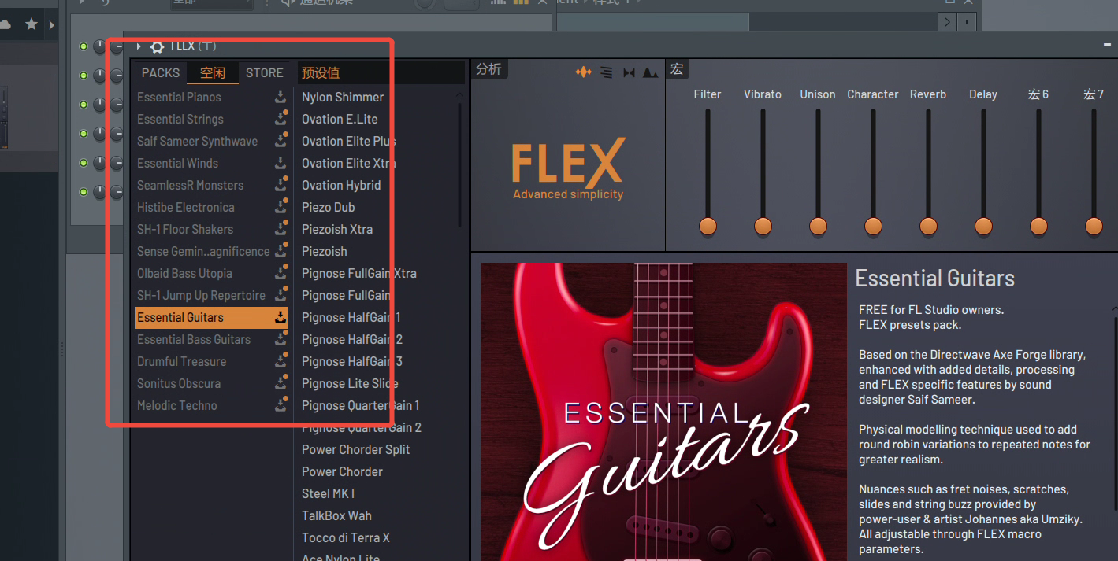Click the 分析 panel label
The width and height of the screenshot is (1118, 561).
tap(488, 69)
